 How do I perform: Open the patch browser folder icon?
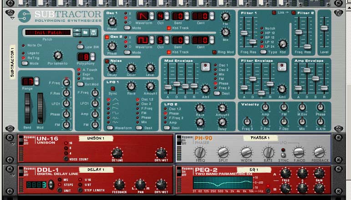pos(85,33)
